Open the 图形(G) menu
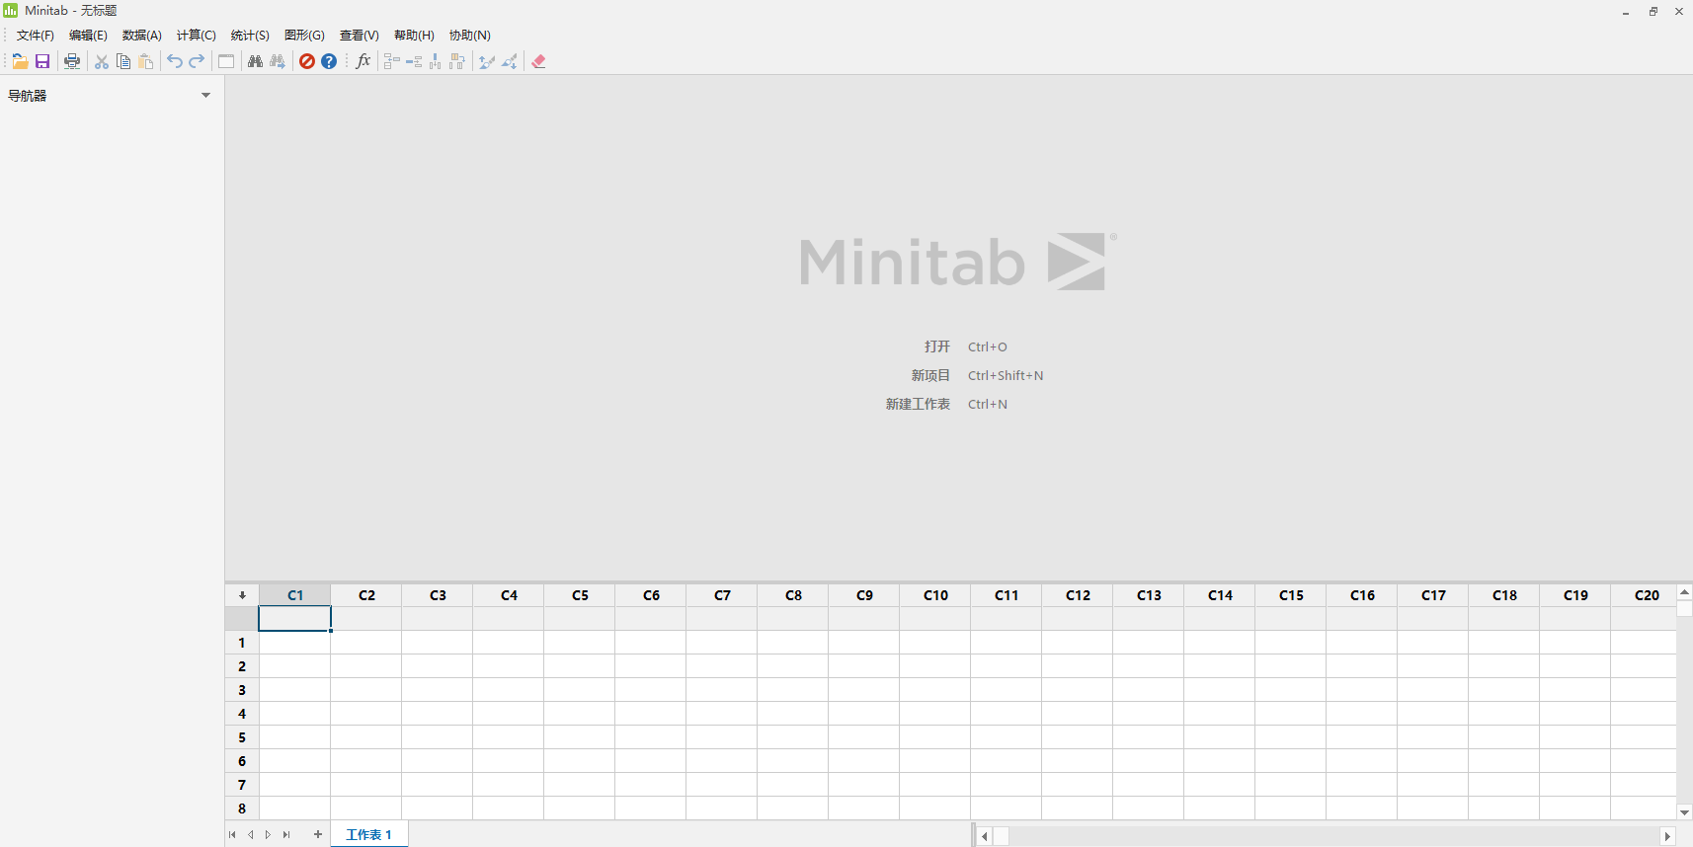The height and width of the screenshot is (847, 1693). pyautogui.click(x=304, y=36)
